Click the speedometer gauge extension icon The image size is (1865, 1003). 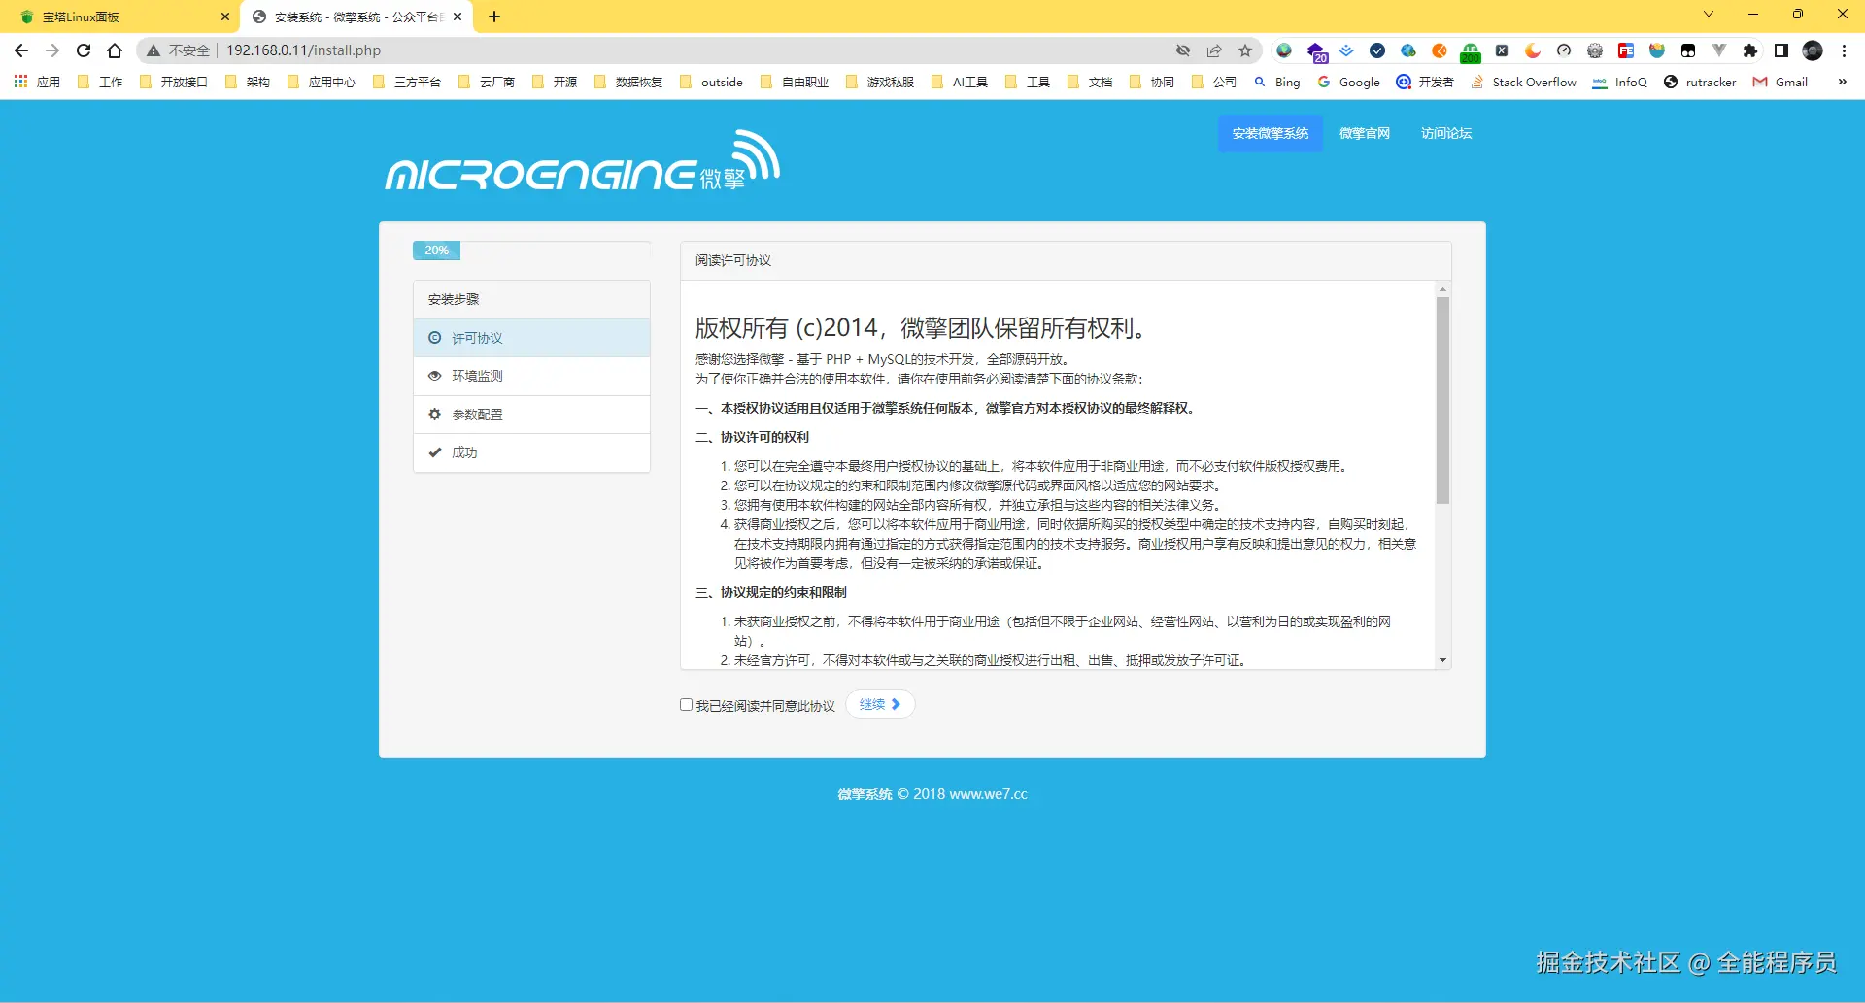click(x=1564, y=50)
